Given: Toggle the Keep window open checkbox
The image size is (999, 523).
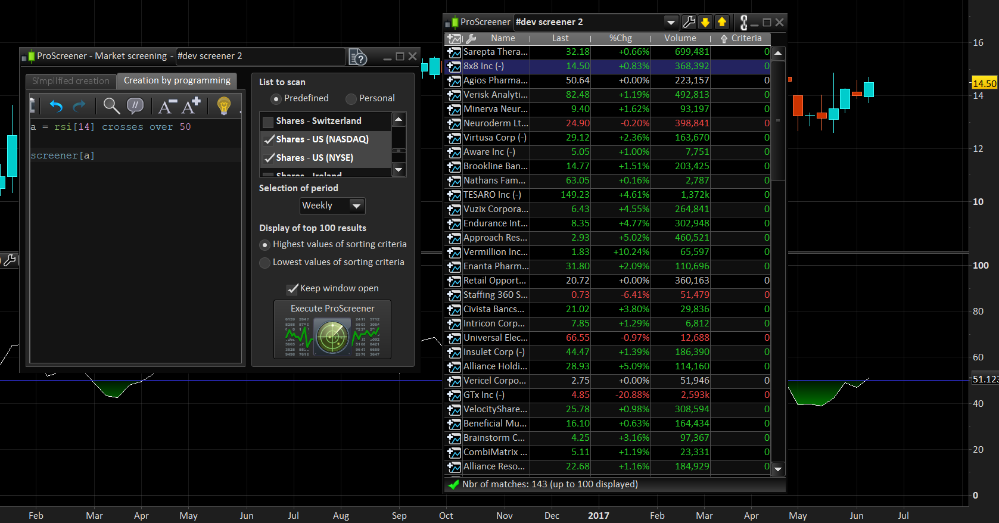Looking at the screenshot, I should point(292,289).
